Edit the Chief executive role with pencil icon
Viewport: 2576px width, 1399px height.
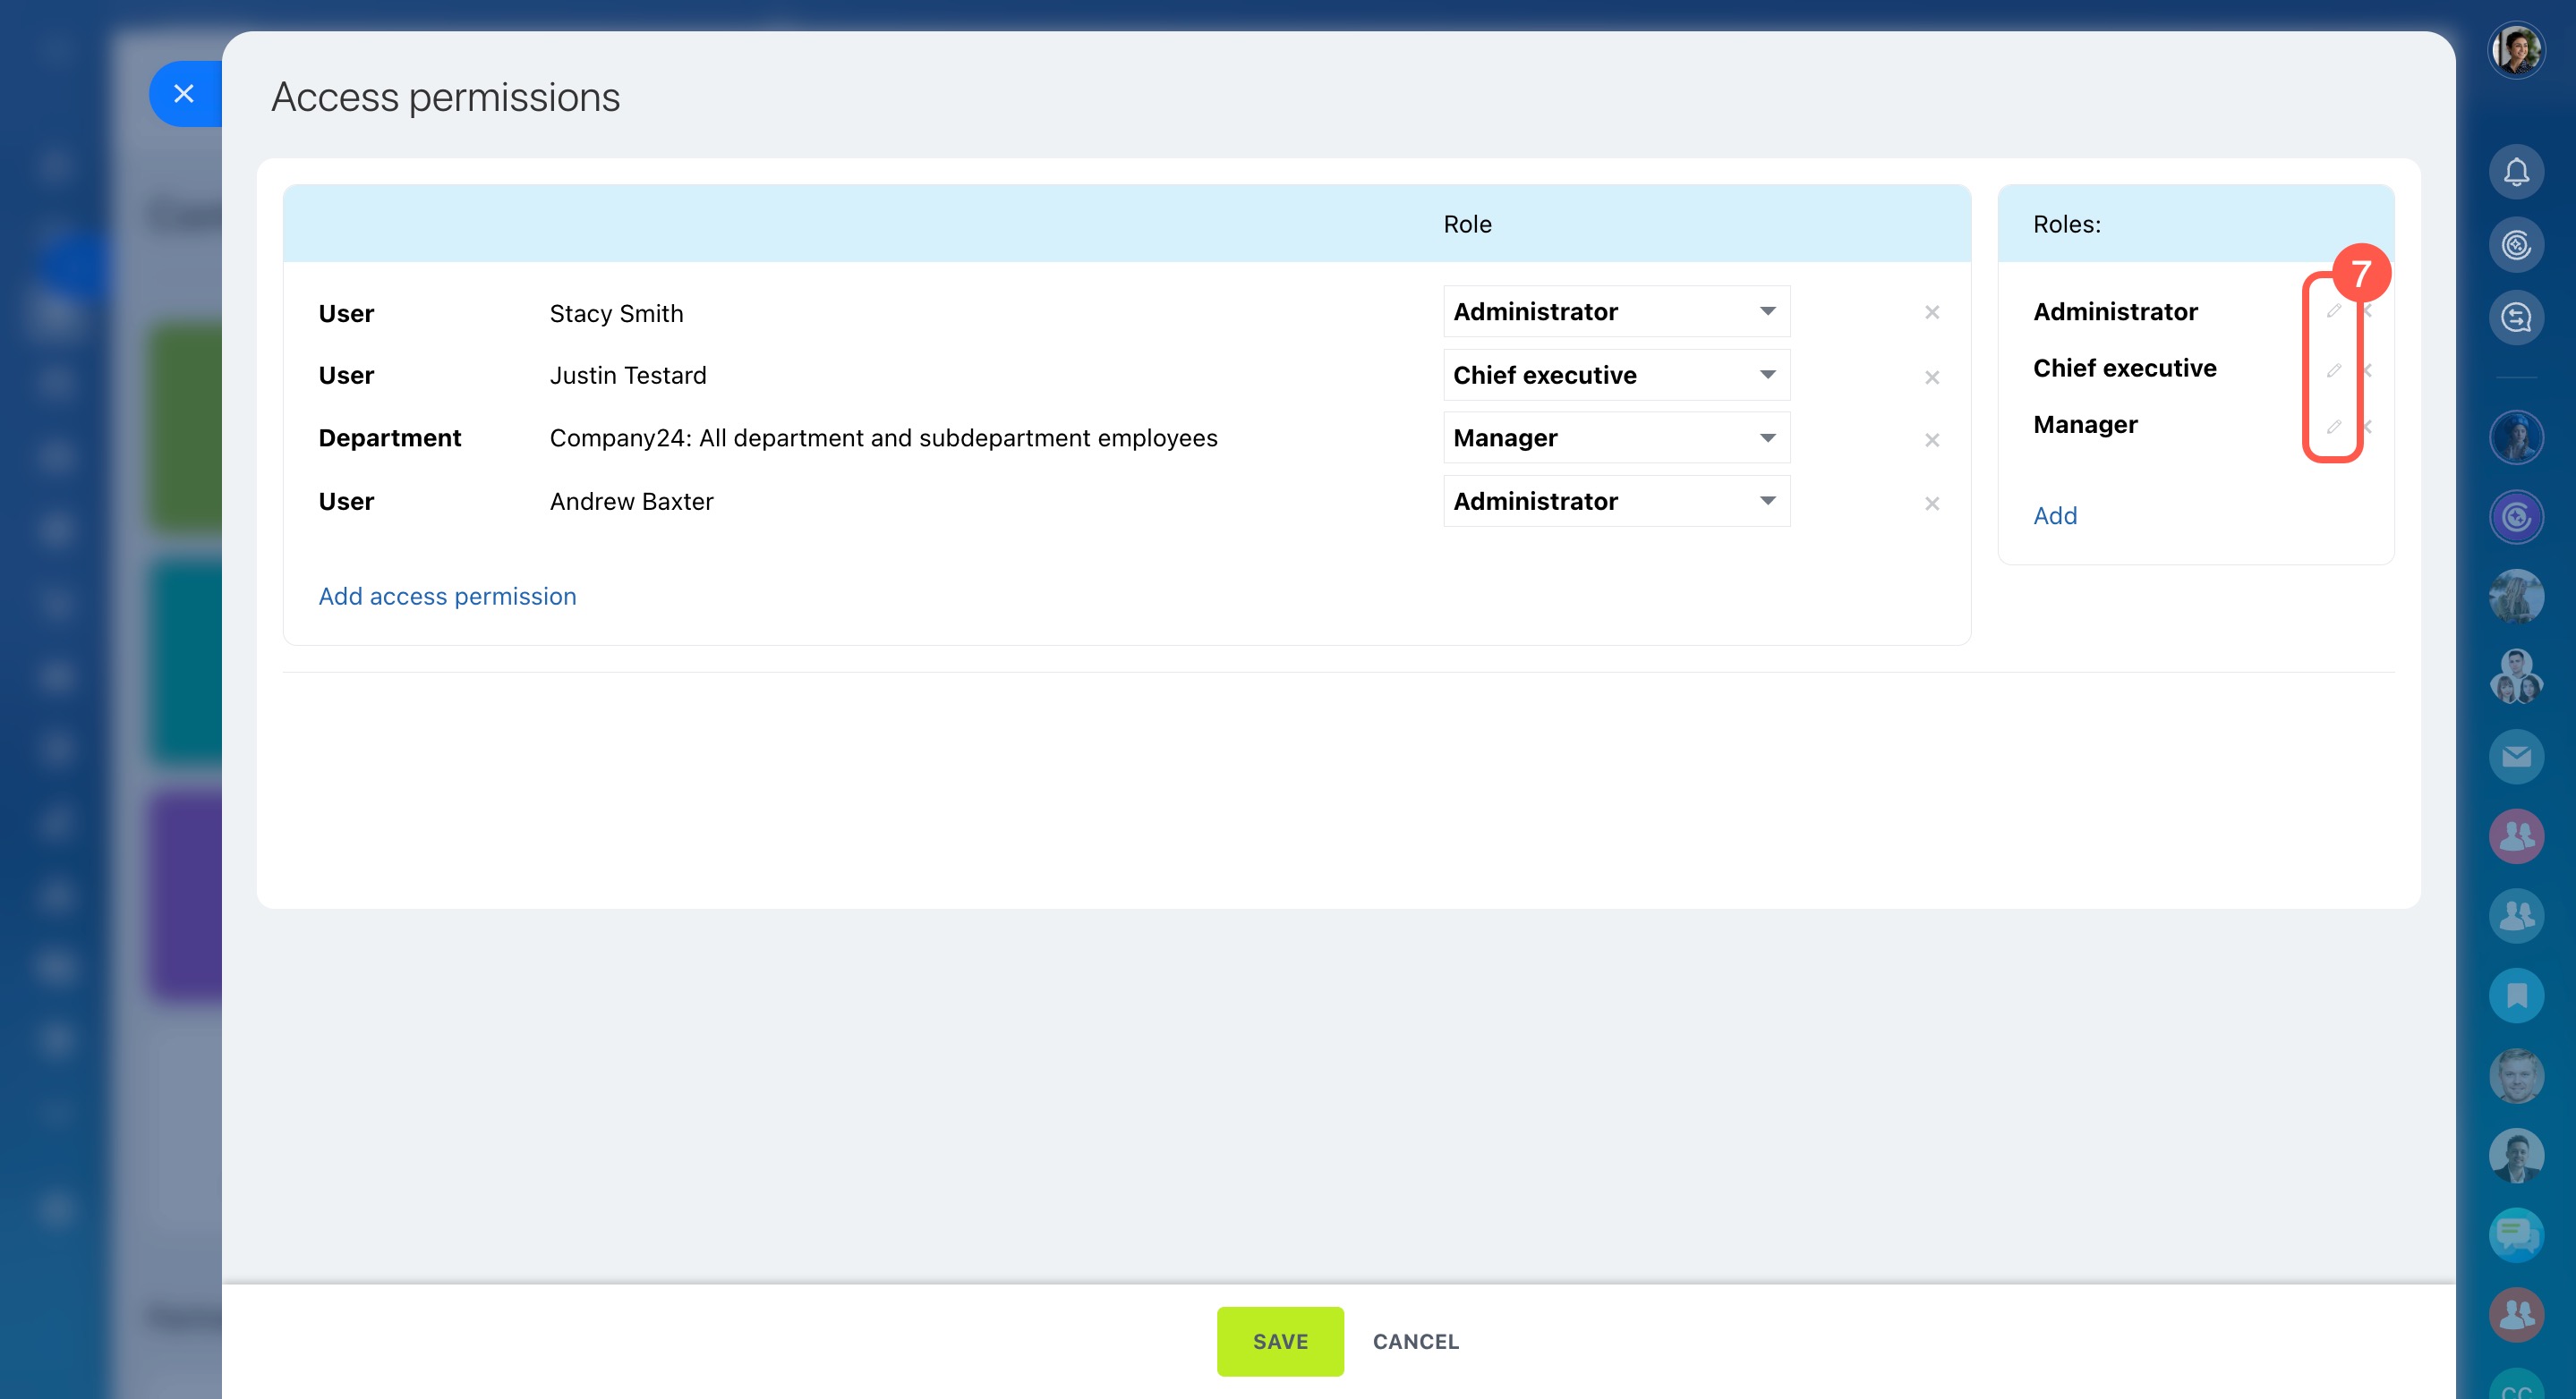(2333, 369)
